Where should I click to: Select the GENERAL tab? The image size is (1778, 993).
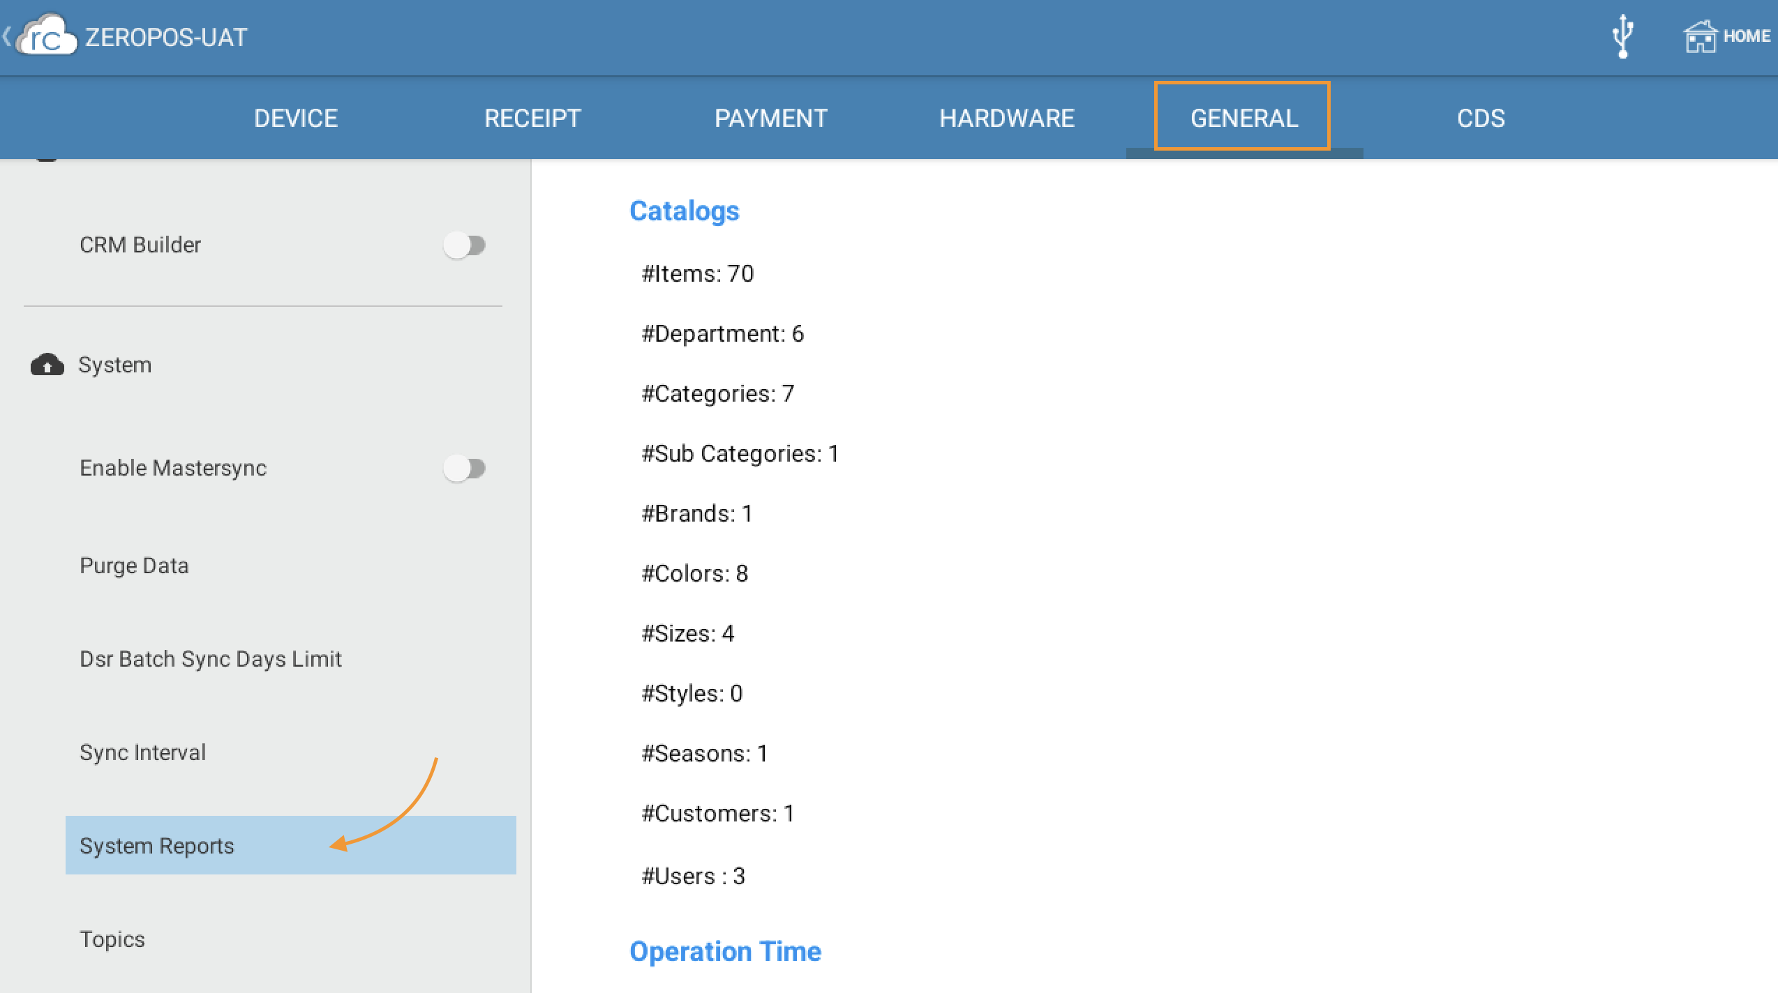tap(1244, 118)
